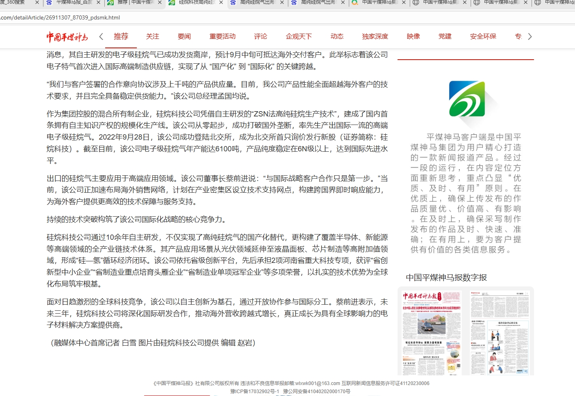Close the 推荐 | 中国平煤 browser tab

[160, 2]
